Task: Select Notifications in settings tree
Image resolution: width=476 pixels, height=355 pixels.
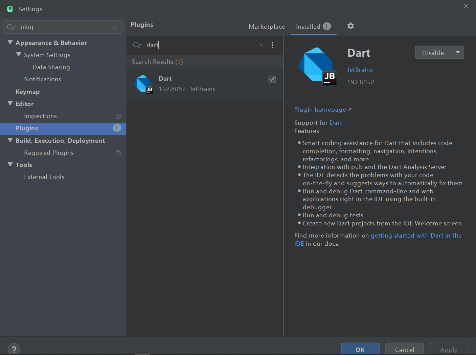Action: click(43, 79)
